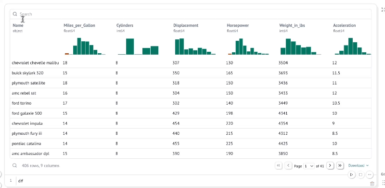Open the Weight_in_lbs column header menu

[x=292, y=25]
